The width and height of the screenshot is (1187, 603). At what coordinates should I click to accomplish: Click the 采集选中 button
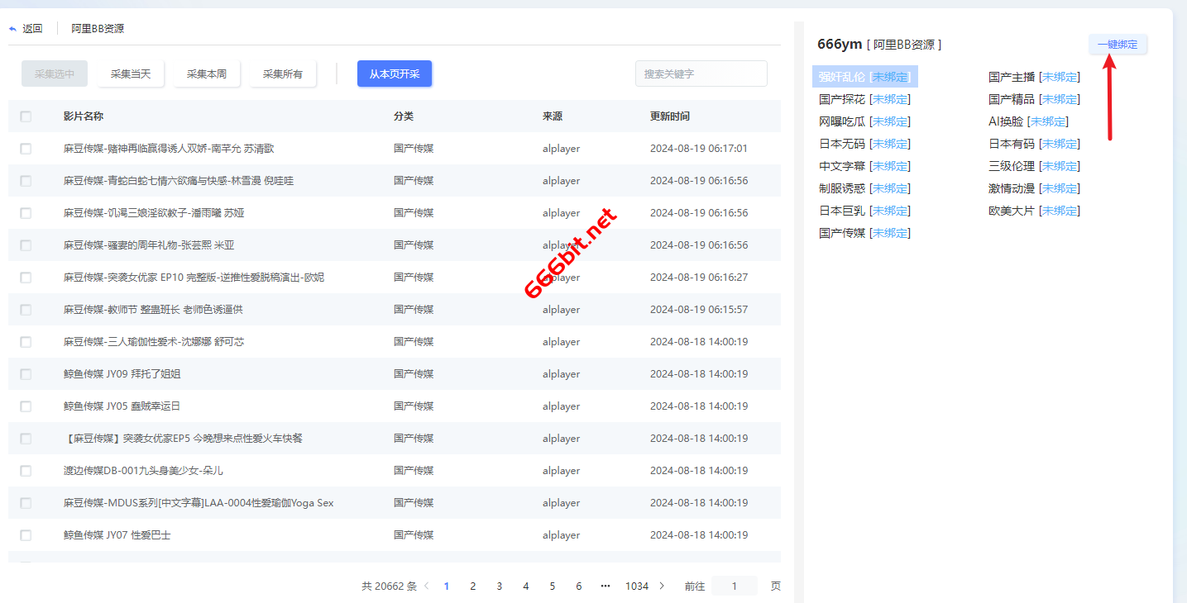[x=55, y=73]
